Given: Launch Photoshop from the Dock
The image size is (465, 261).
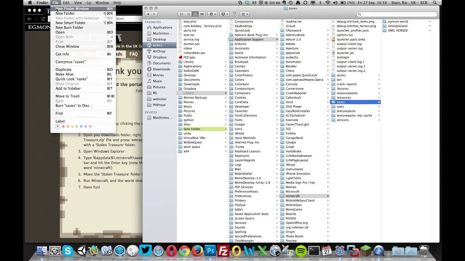Looking at the screenshot, I should 210,251.
